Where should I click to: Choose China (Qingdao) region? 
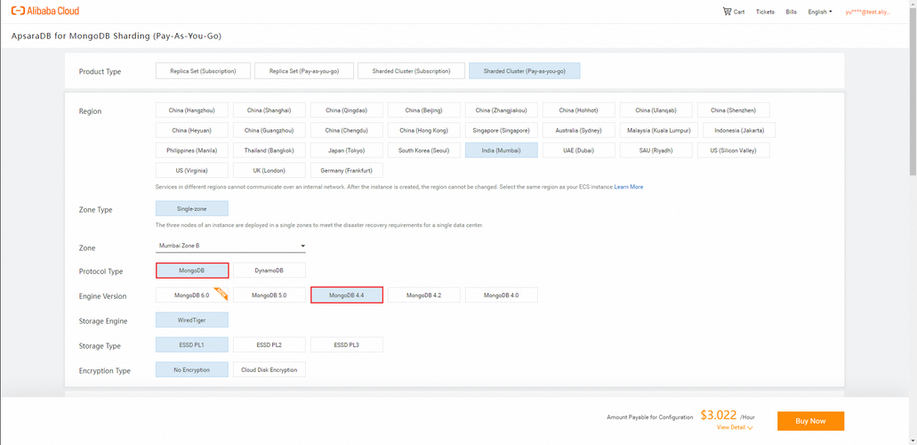(346, 110)
